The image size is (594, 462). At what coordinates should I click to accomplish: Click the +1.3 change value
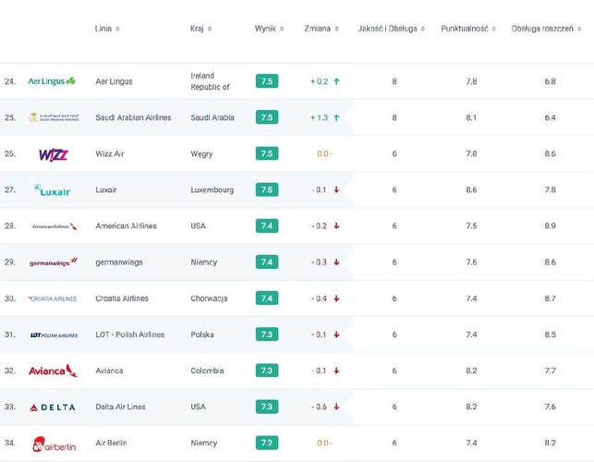[320, 118]
